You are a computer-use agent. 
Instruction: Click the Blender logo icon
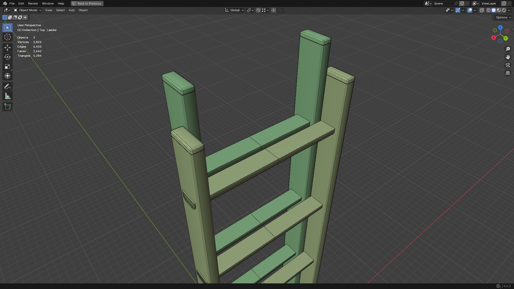5,3
